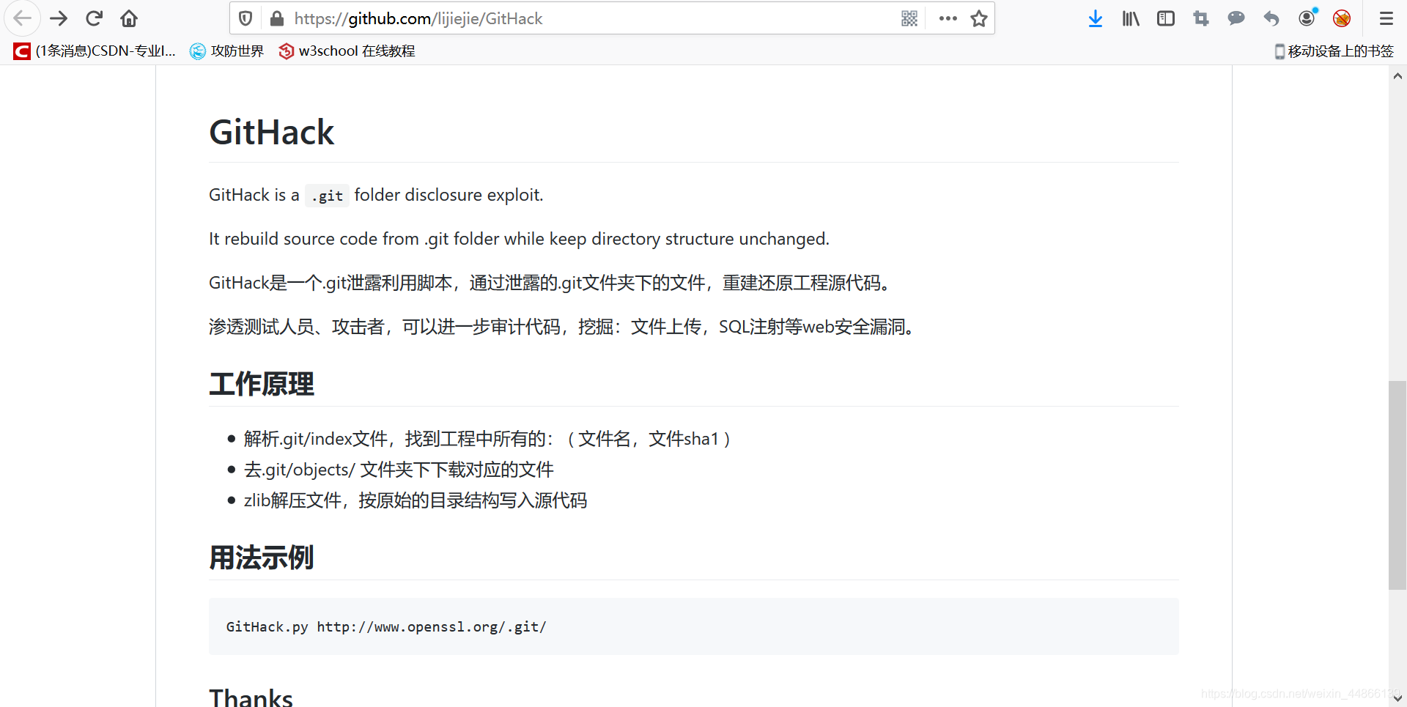The width and height of the screenshot is (1407, 707).
Task: Open the page actions ellipsis menu
Action: click(948, 18)
